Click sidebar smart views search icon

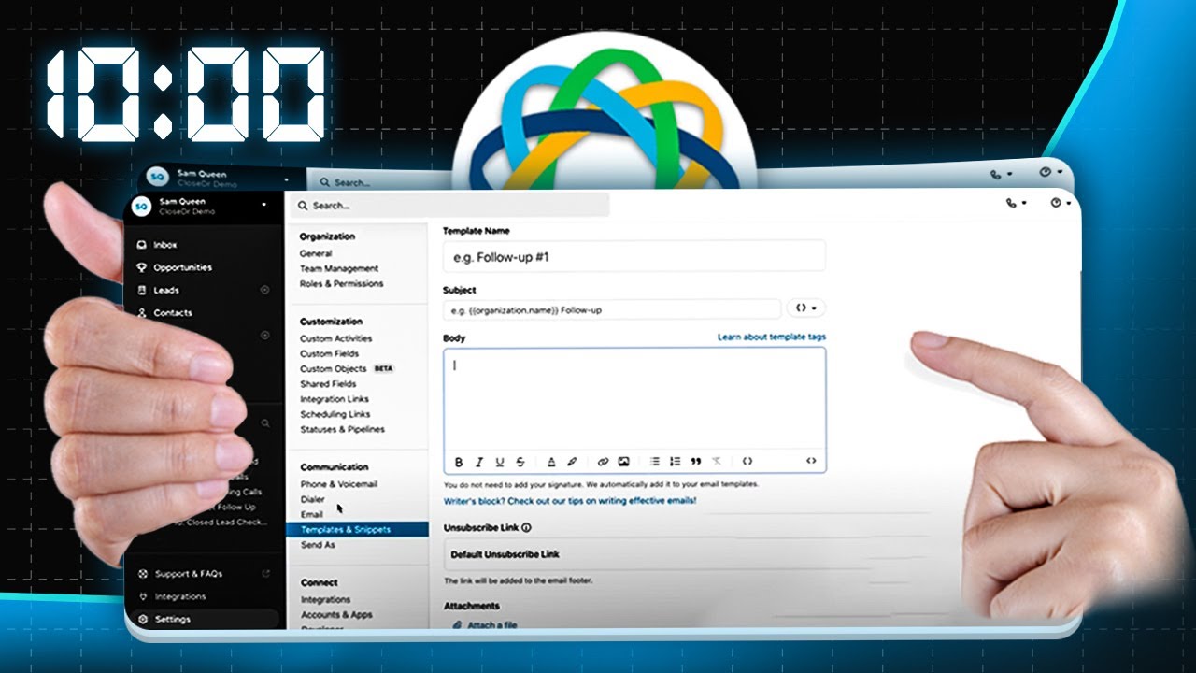(265, 423)
